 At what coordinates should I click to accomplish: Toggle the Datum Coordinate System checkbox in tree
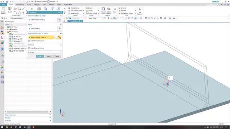(x=10, y=34)
